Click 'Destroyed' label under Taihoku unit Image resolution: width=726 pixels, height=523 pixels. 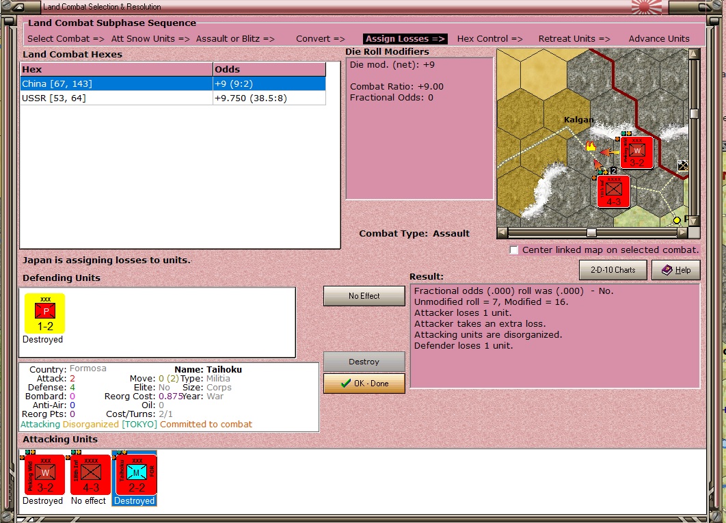[134, 500]
